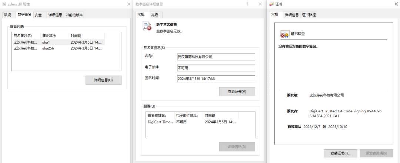This screenshot has height=163, width=400.
Task: Click the 没有验证对象的数字签名。 message
Action: coord(298,46)
